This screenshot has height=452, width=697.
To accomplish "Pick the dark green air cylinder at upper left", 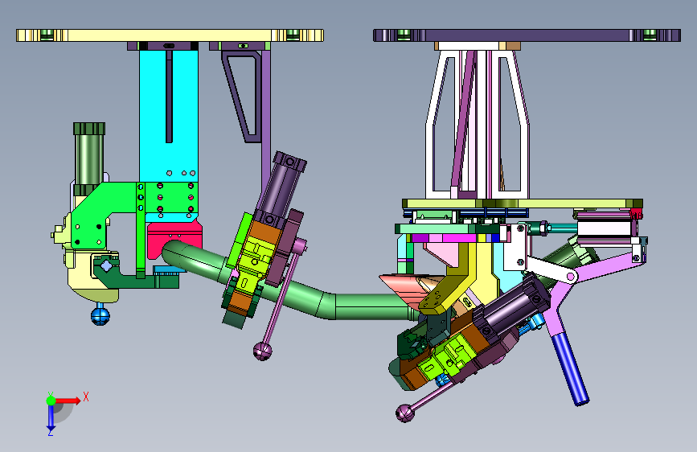I will pyautogui.click(x=89, y=158).
